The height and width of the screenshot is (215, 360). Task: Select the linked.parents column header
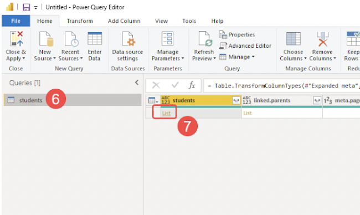pyautogui.click(x=282, y=100)
